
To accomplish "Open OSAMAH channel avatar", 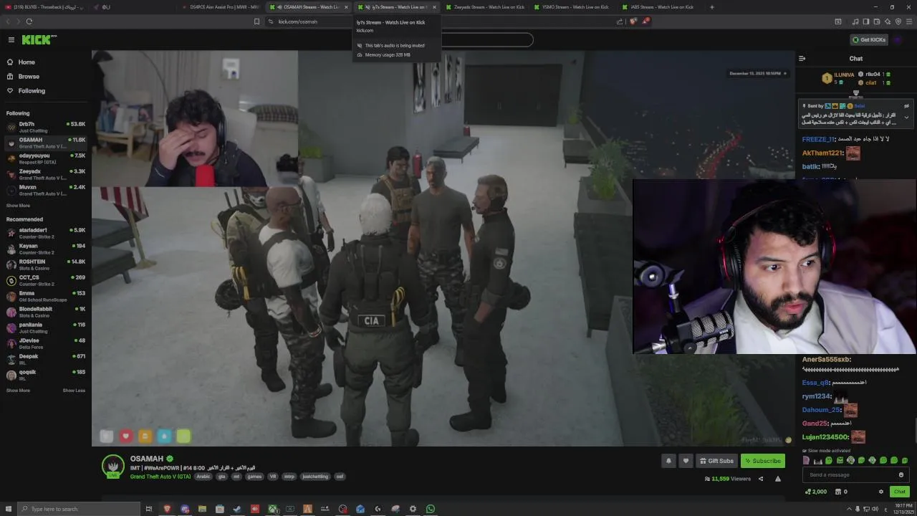I will coord(112,466).
